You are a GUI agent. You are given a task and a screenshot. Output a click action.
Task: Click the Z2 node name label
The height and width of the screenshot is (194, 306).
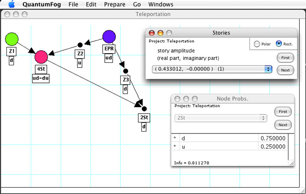79,54
